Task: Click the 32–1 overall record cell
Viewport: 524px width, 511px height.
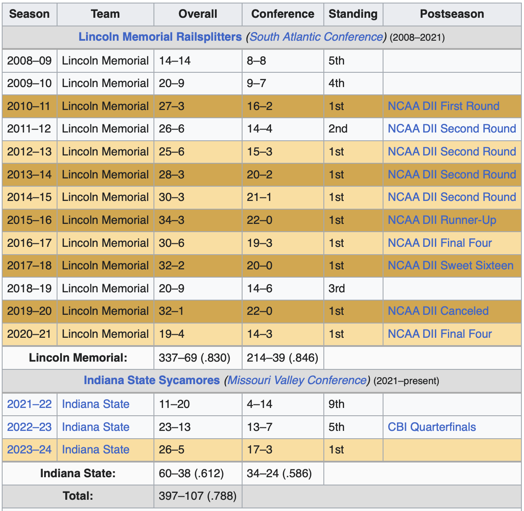Action: (198, 311)
